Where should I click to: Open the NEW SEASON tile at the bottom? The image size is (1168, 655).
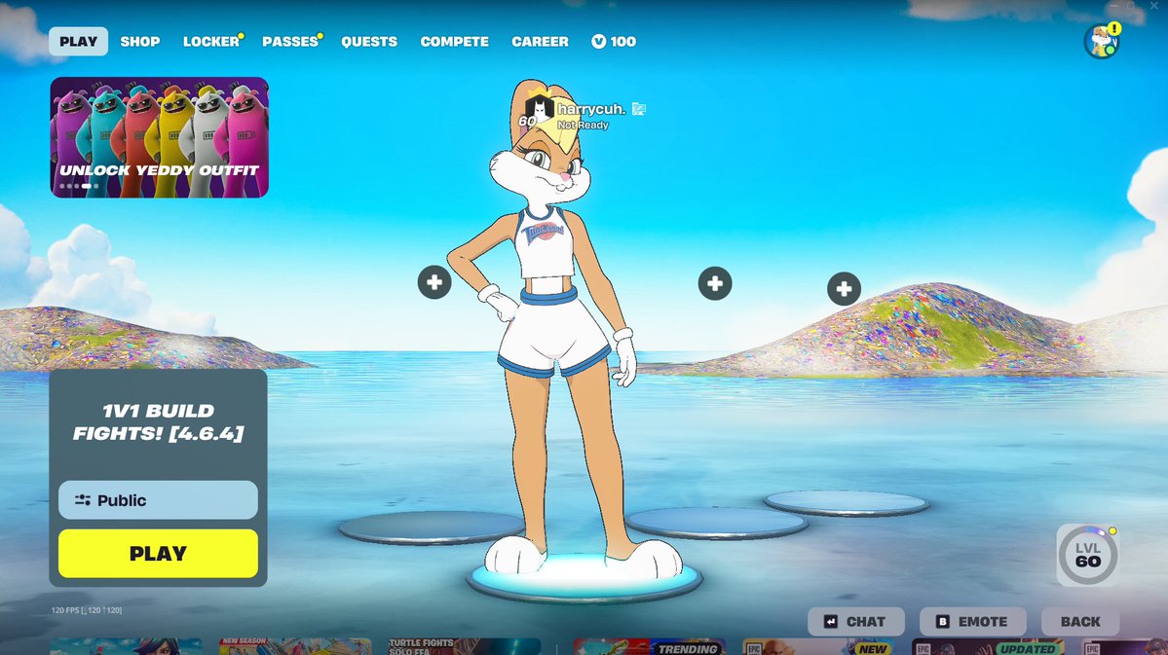pyautogui.click(x=295, y=647)
